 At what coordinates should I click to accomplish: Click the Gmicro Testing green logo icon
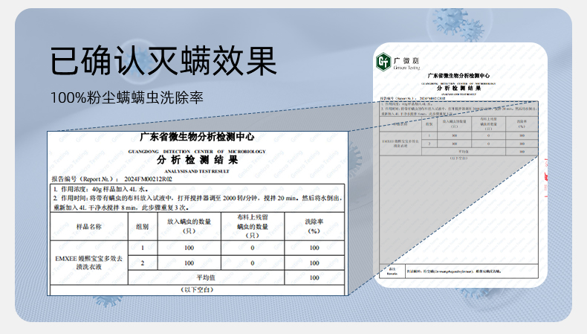tap(383, 62)
